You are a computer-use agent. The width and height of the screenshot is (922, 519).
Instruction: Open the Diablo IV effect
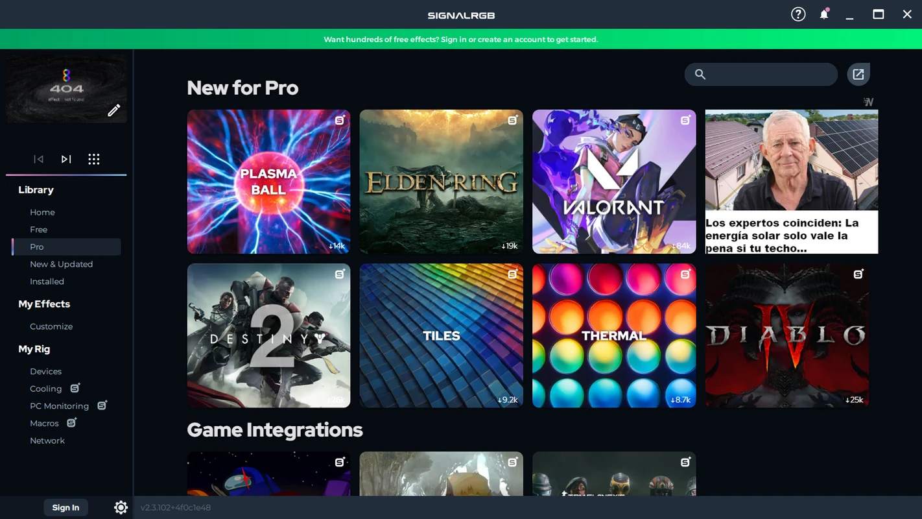point(787,335)
